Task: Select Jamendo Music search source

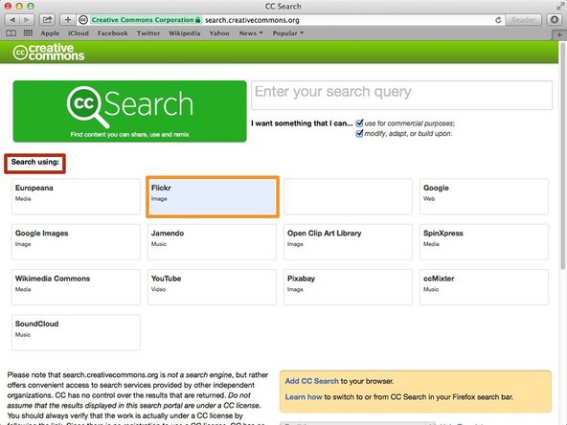Action: [212, 242]
